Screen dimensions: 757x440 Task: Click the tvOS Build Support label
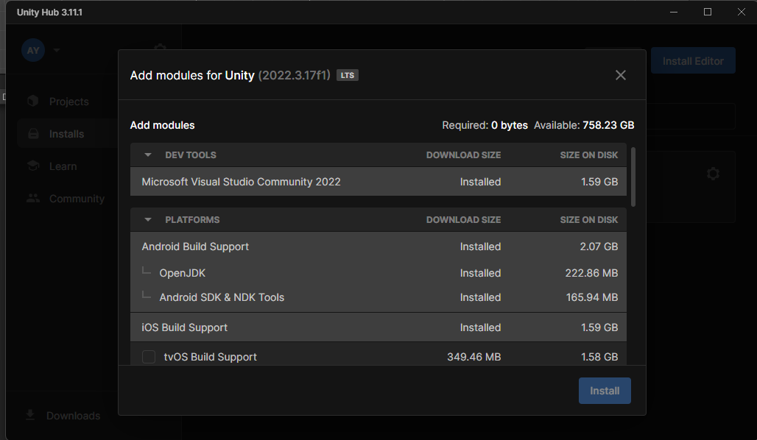[x=210, y=358]
